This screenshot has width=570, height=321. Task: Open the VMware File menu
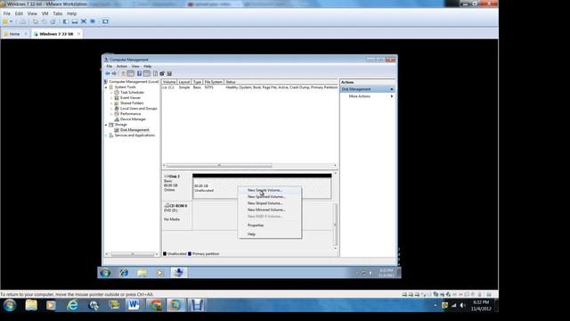tap(7, 13)
